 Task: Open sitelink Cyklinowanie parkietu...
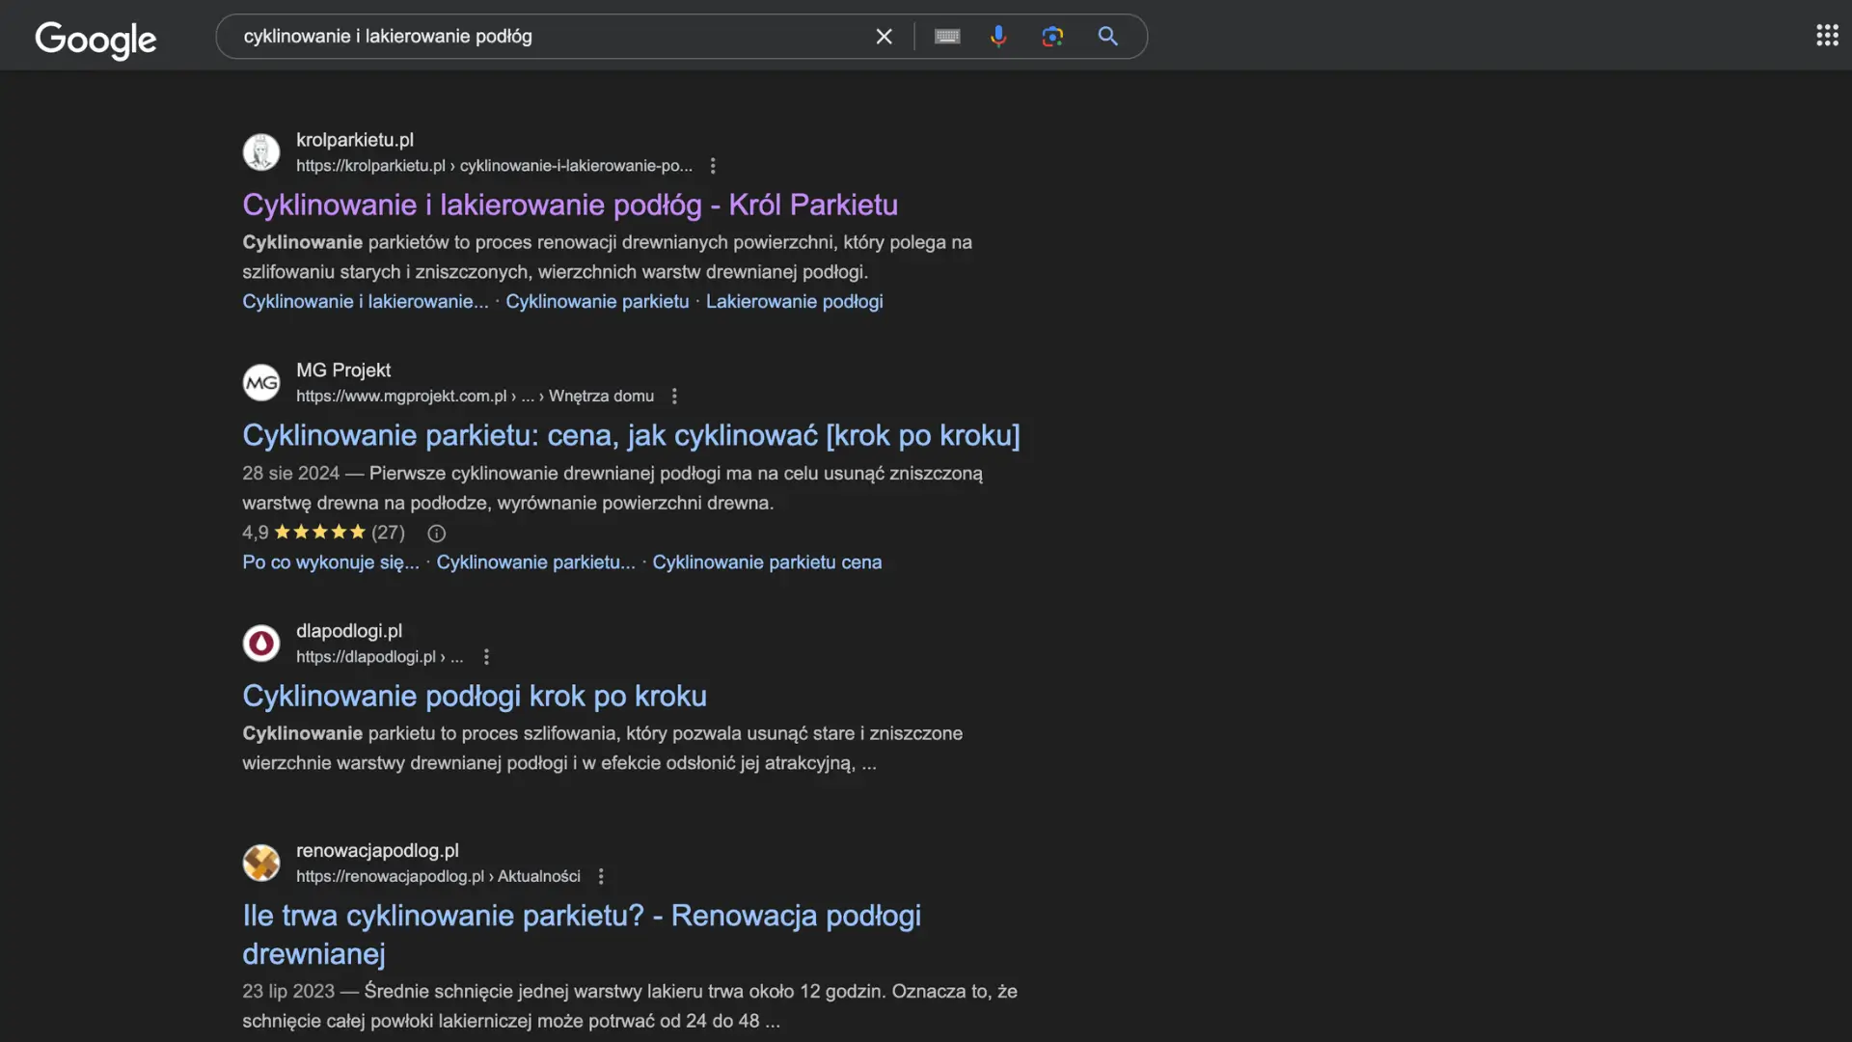point(535,562)
